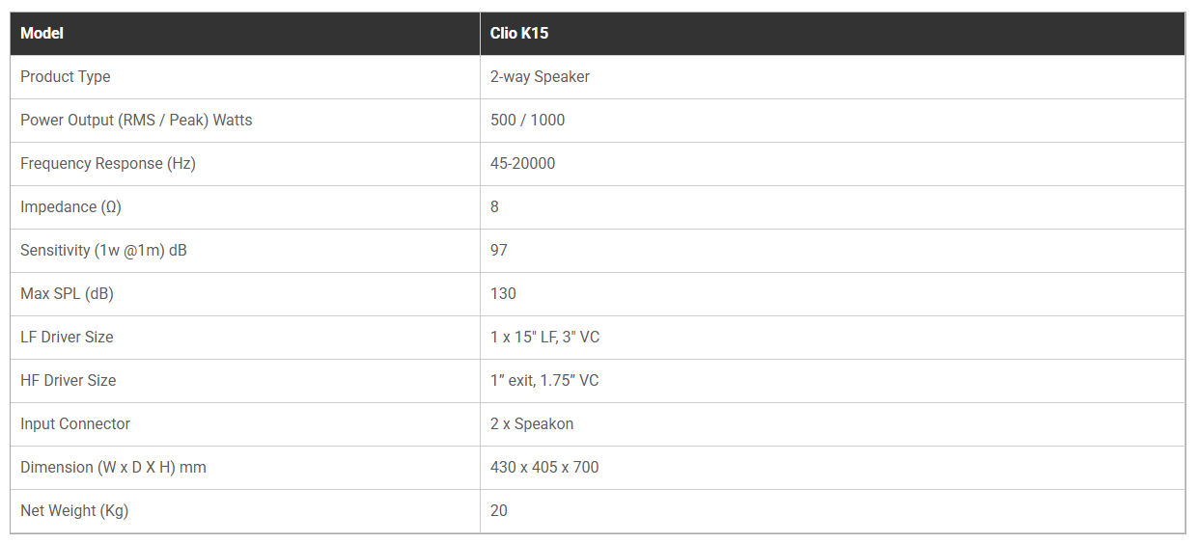Viewport: 1197px width, 543px height.
Task: Click the Net Weight (Kg) label
Action: point(74,511)
